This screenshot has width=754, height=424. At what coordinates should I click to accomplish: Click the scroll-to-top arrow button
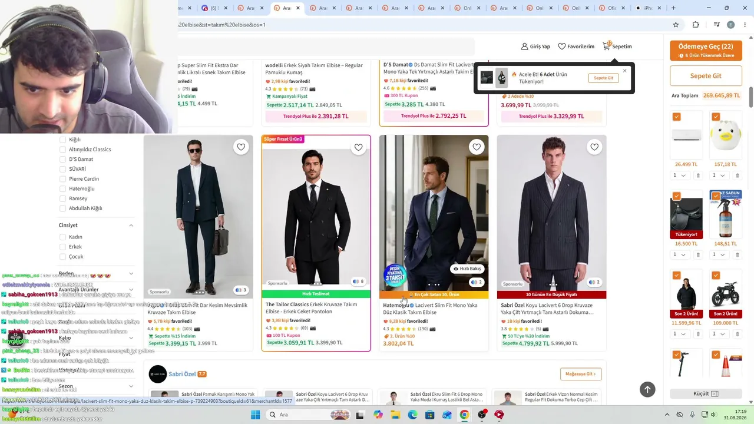click(x=647, y=389)
